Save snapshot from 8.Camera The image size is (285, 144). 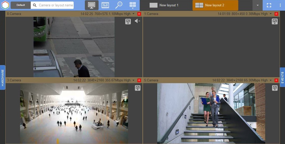click(x=128, y=22)
